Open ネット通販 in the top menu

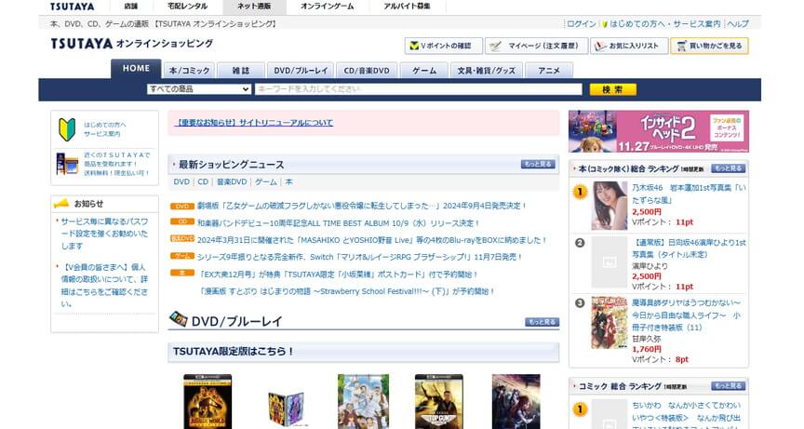coord(254,7)
